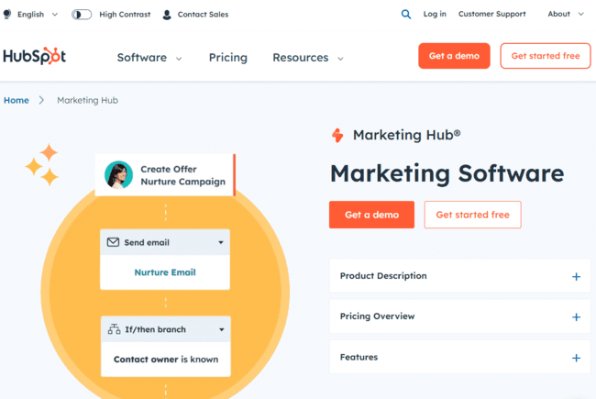
Task: Click the Contact owner is known text
Action: click(x=166, y=360)
